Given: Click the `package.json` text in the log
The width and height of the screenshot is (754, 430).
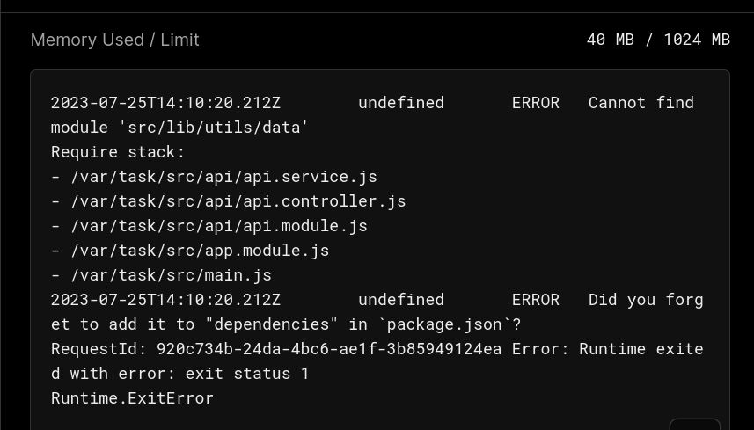Looking at the screenshot, I should [x=444, y=324].
